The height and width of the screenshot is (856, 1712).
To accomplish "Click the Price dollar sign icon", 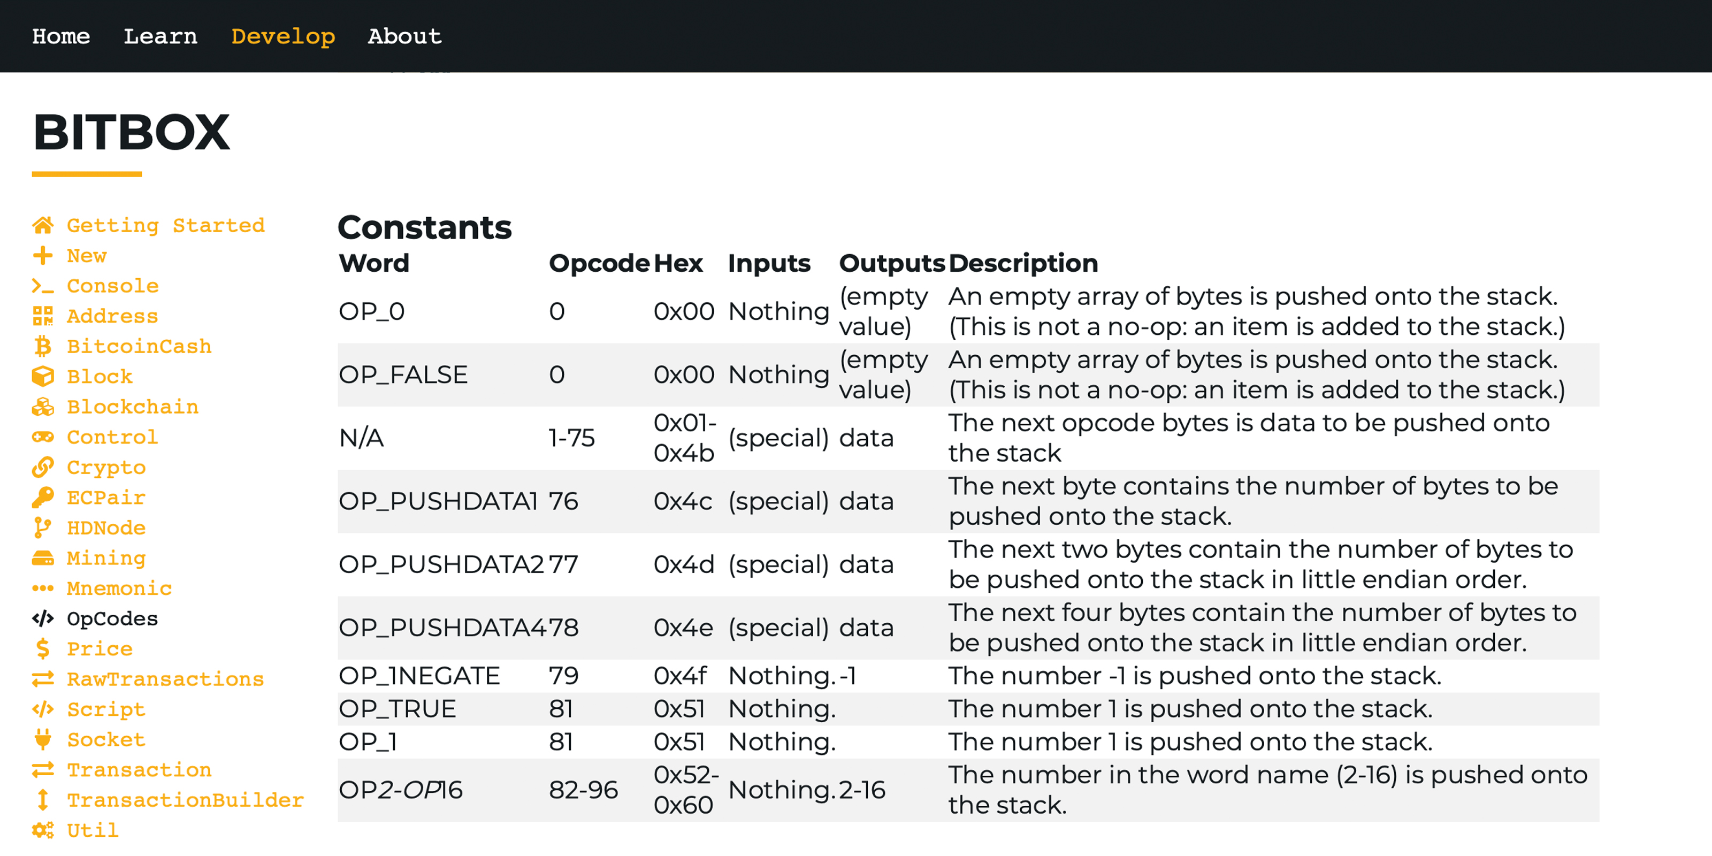I will click(43, 648).
